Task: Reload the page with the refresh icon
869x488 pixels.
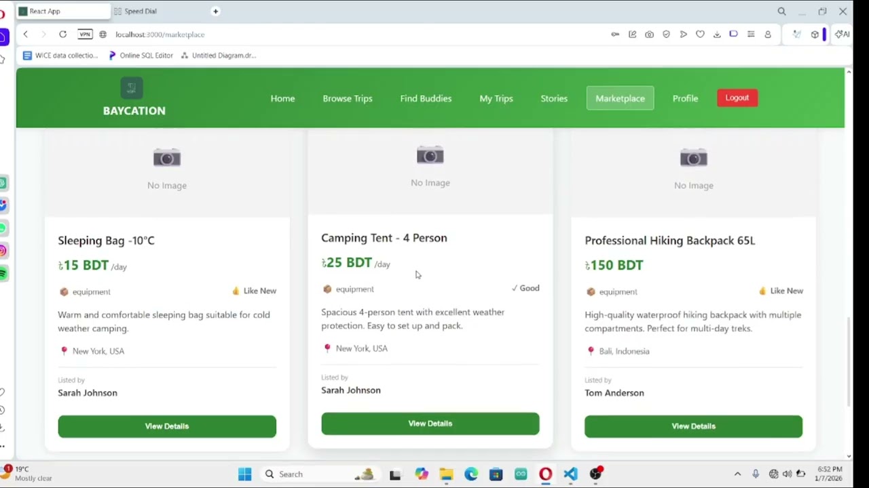Action: [62, 34]
